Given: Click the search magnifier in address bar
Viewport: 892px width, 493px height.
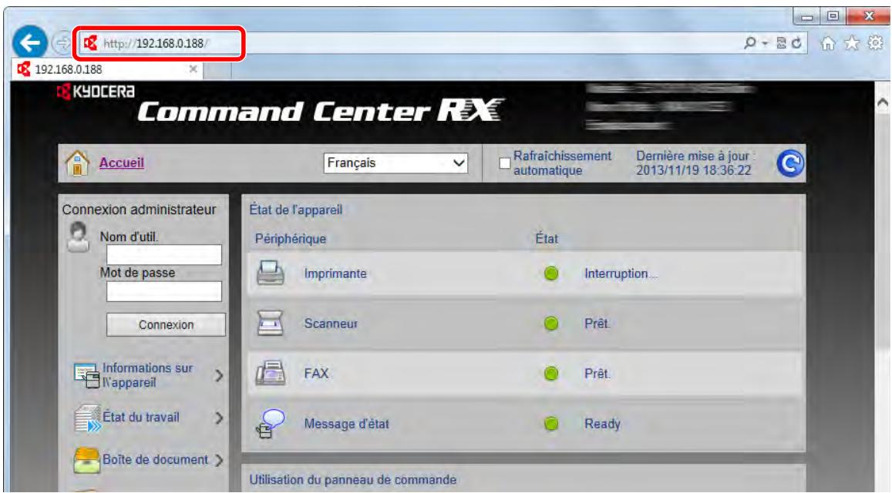Looking at the screenshot, I should pos(750,42).
